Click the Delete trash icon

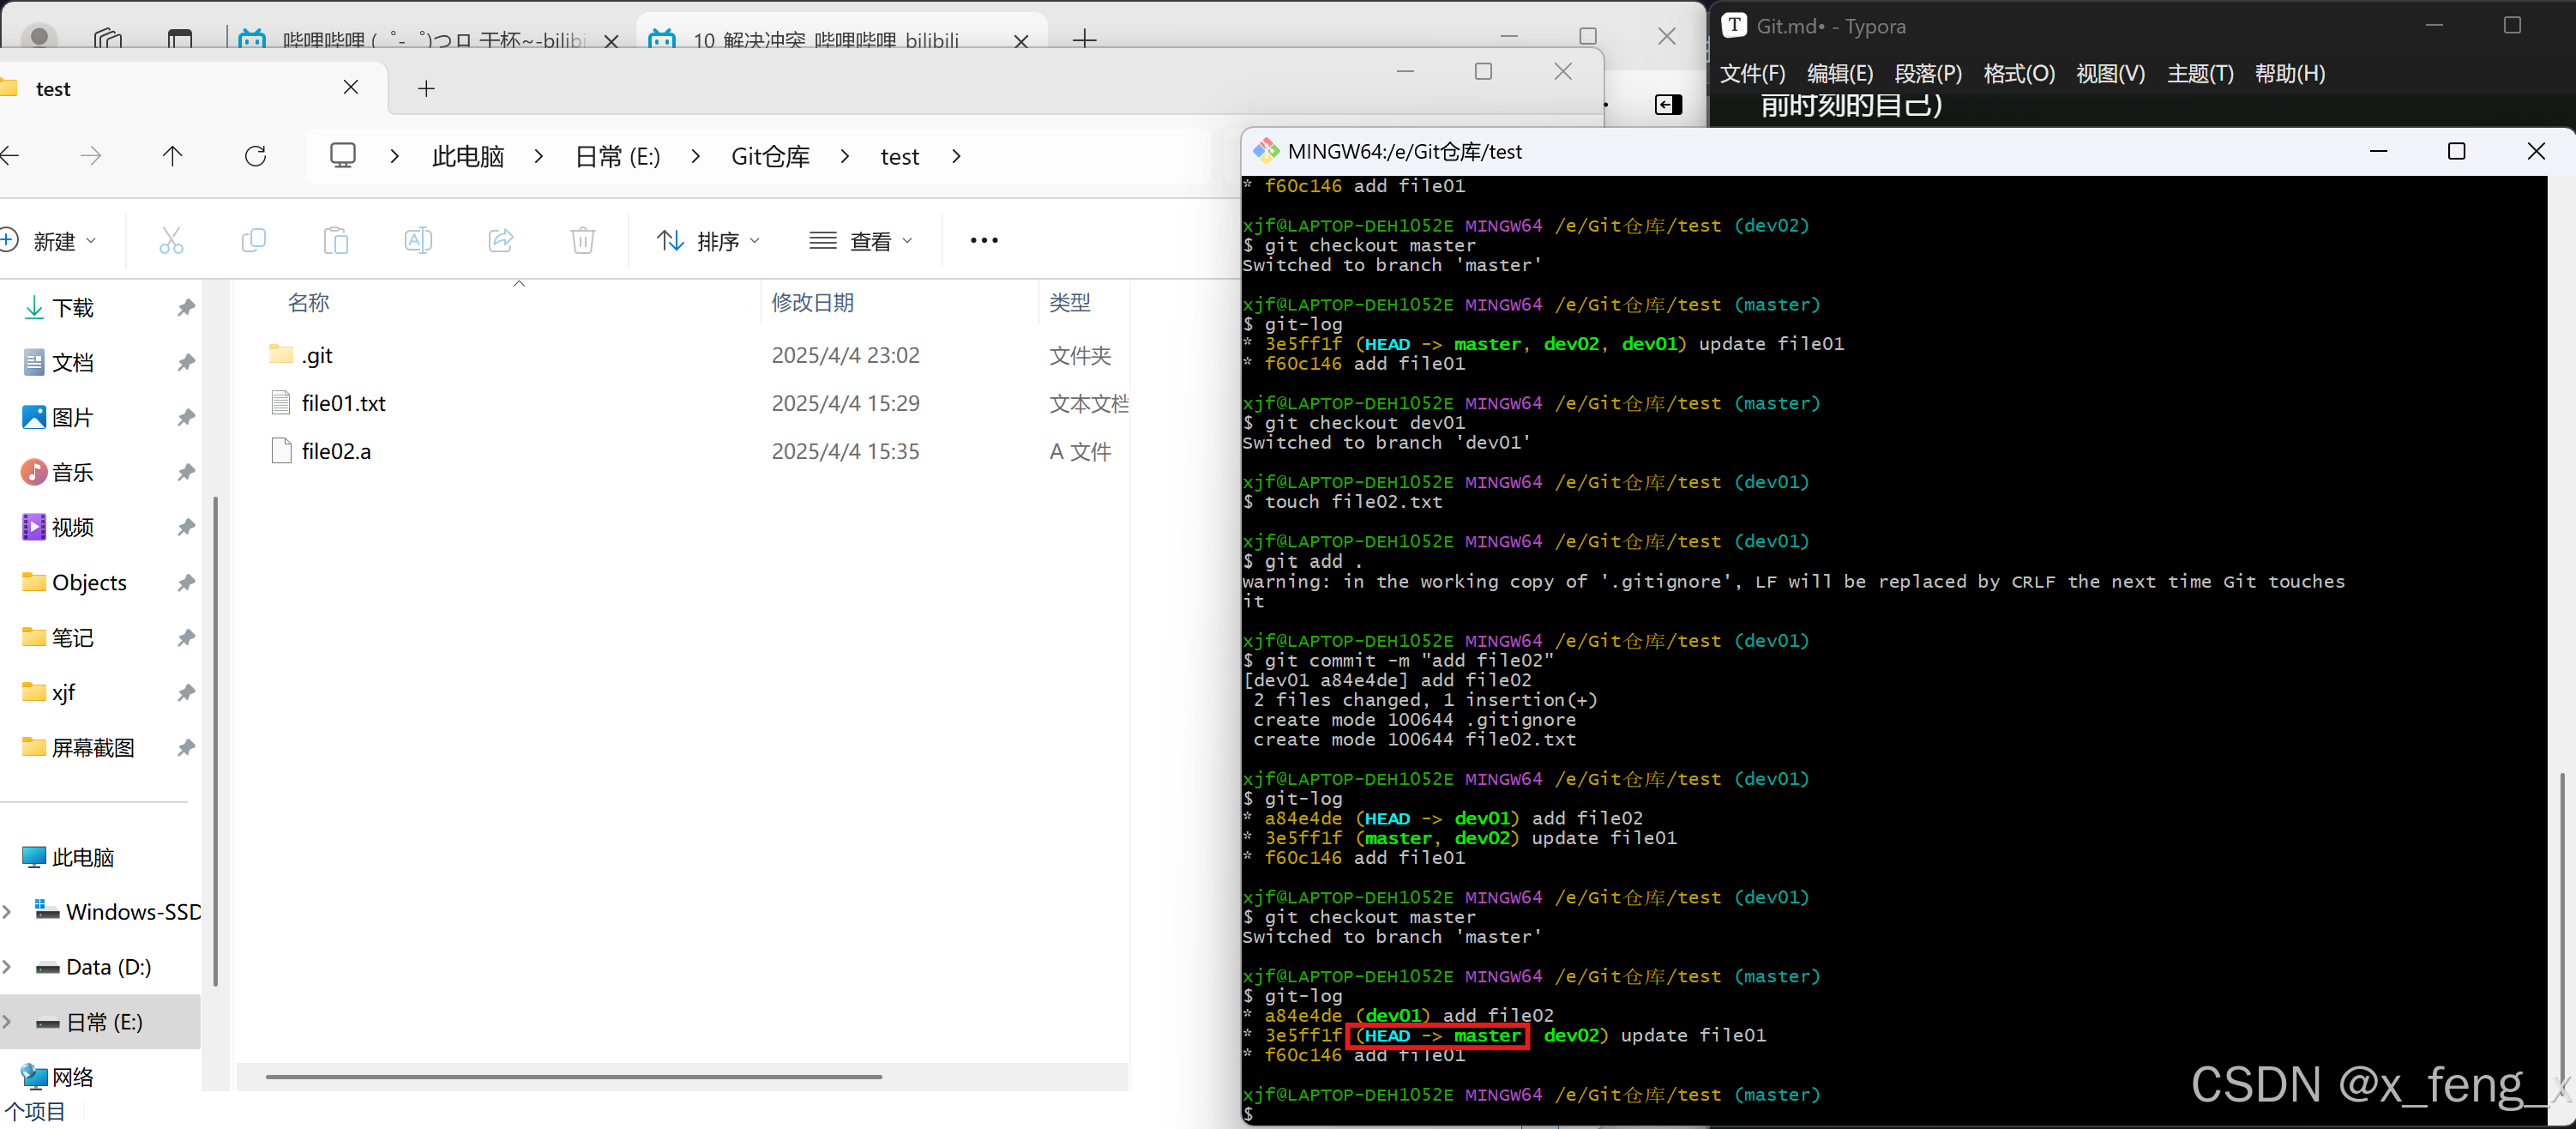[582, 240]
